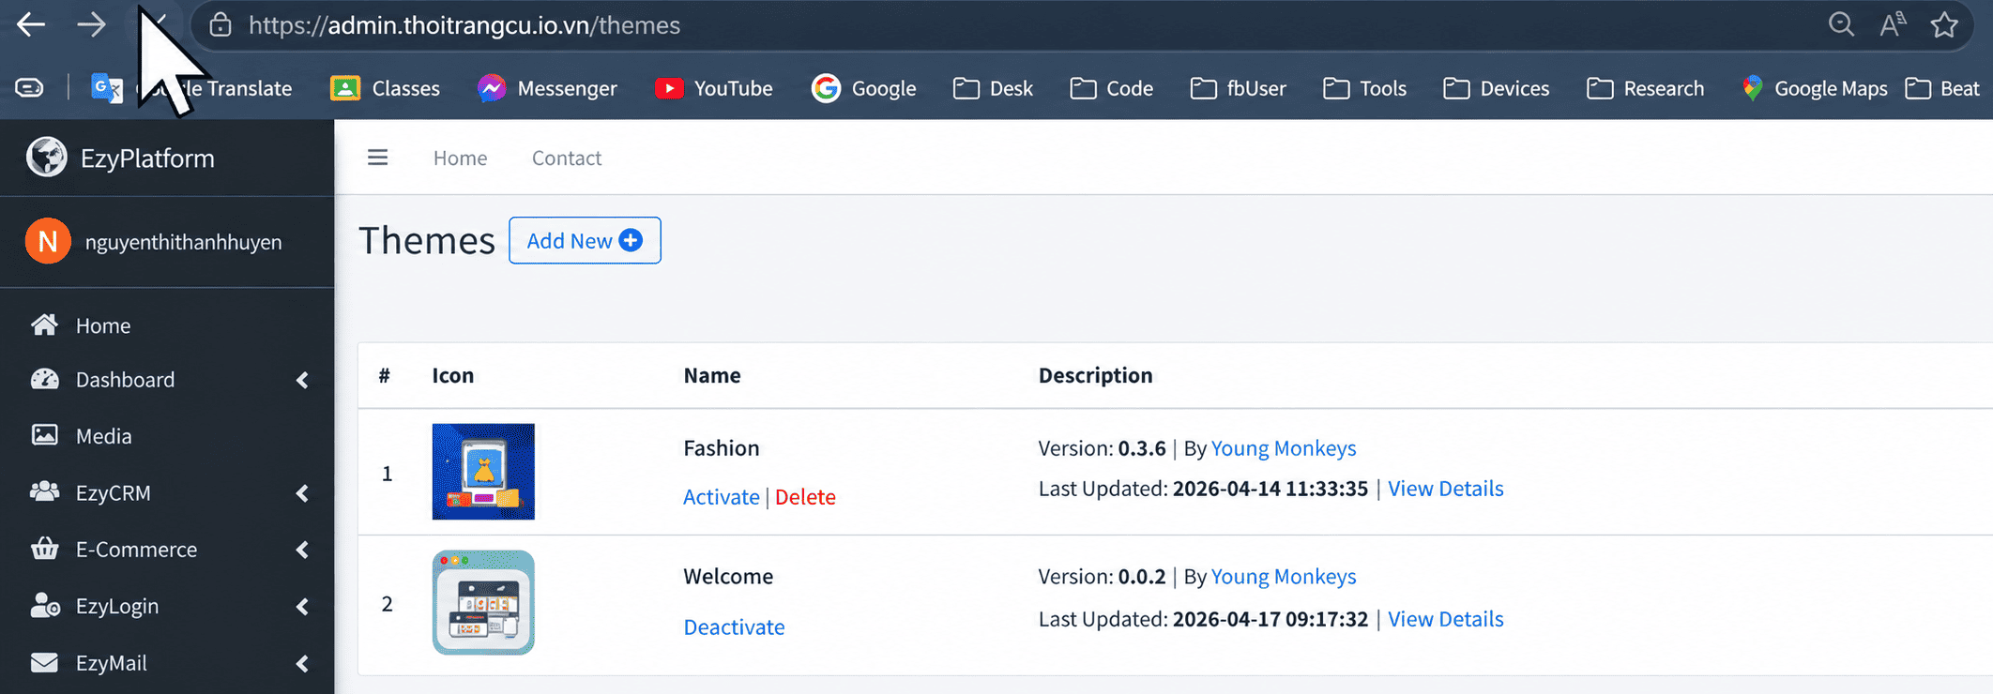Bookmark page with the star icon
Viewport: 1993px width, 694px height.
coord(1944,24)
